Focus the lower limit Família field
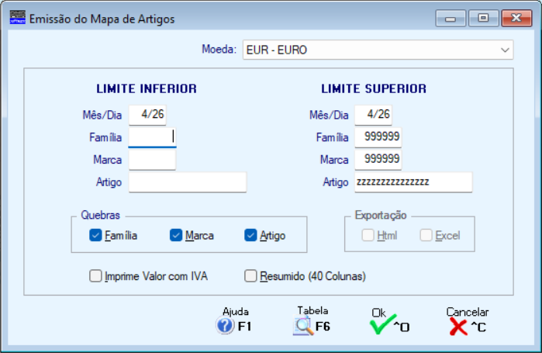Viewport: 542px width, 353px height. tap(152, 137)
